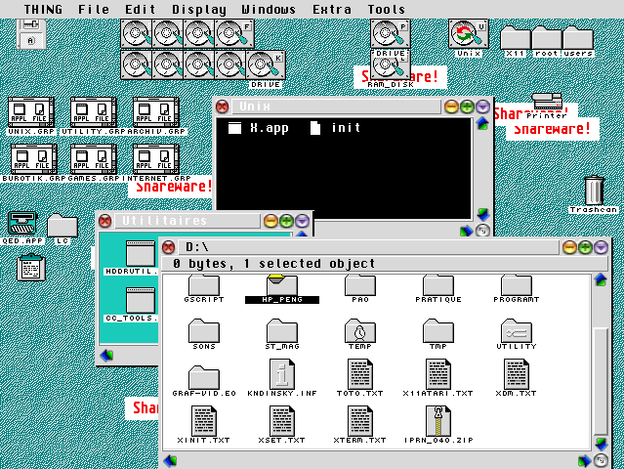Click vertical scrollbar thumb in D:\ window
The height and width of the screenshot is (469, 624).
[x=601, y=381]
